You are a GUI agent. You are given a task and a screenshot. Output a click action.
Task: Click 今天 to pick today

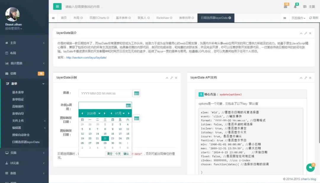(x=118, y=154)
